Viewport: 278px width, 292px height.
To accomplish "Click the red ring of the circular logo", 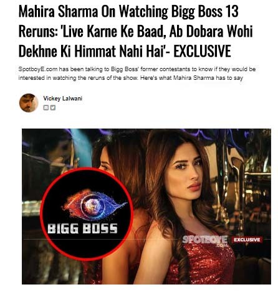I will 44,214.
